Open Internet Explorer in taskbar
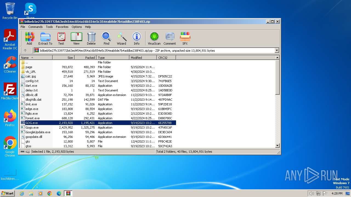Viewport: 351px width, 197px height. pyautogui.click(x=22, y=193)
